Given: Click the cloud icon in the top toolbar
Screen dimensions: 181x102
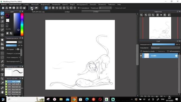Looking at the screenshot, I should point(3,8).
